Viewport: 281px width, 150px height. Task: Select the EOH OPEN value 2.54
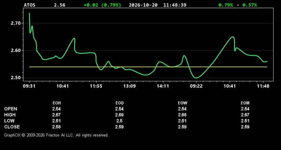[x=57, y=109]
